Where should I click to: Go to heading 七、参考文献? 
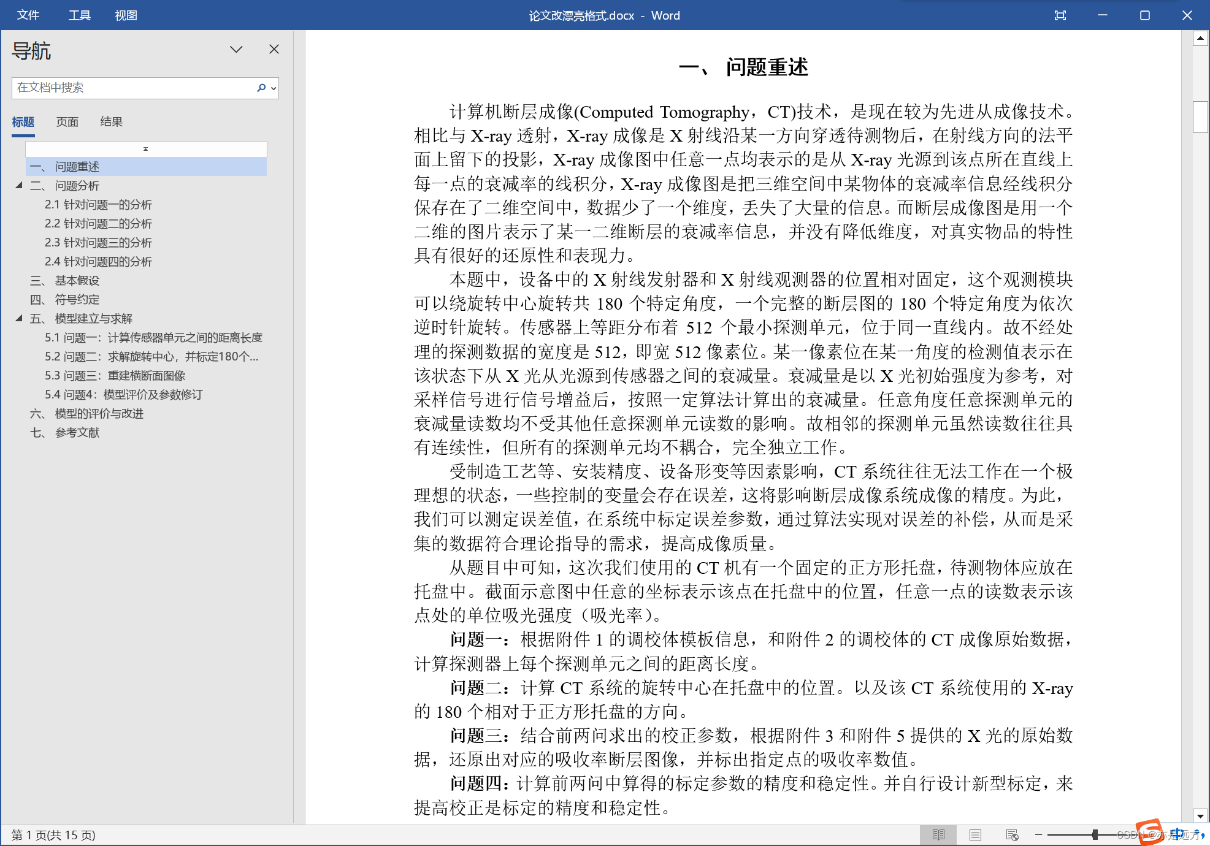point(77,432)
